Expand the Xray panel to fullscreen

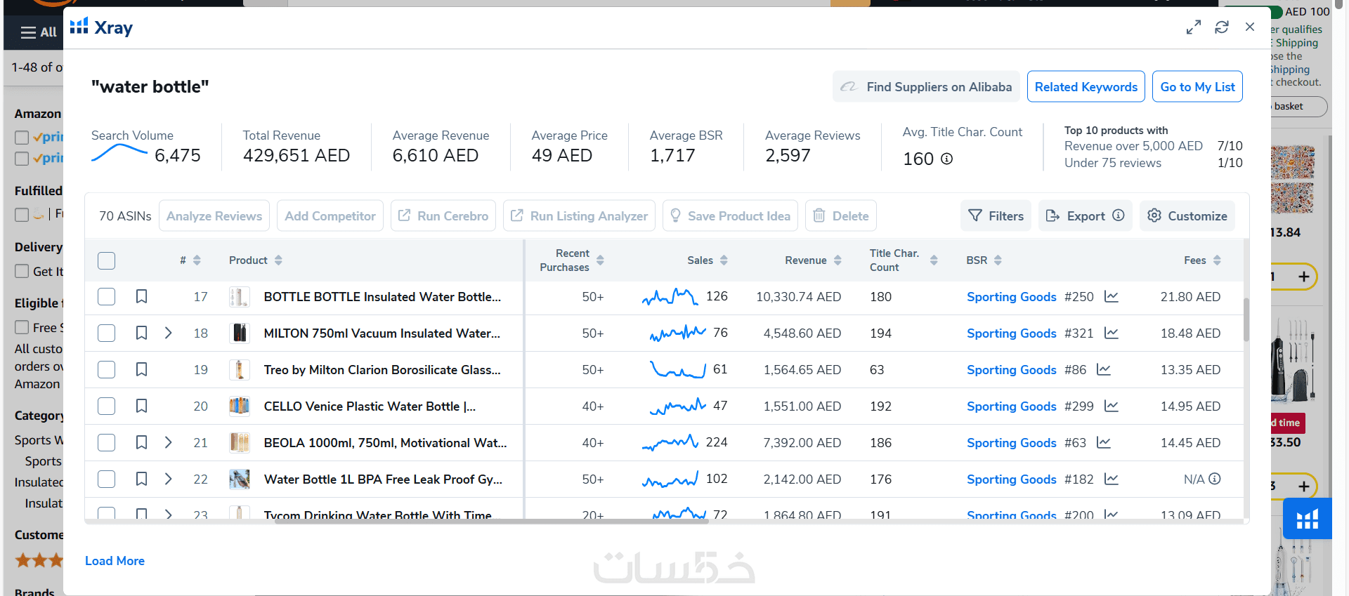click(1193, 27)
